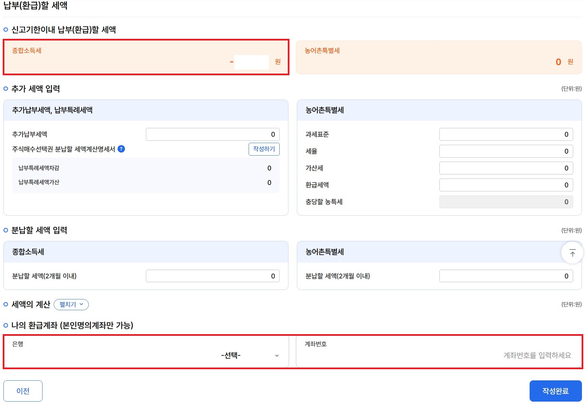Click 농어촌특별세 분납할 세액(2개월 이내) input

(x=506, y=276)
